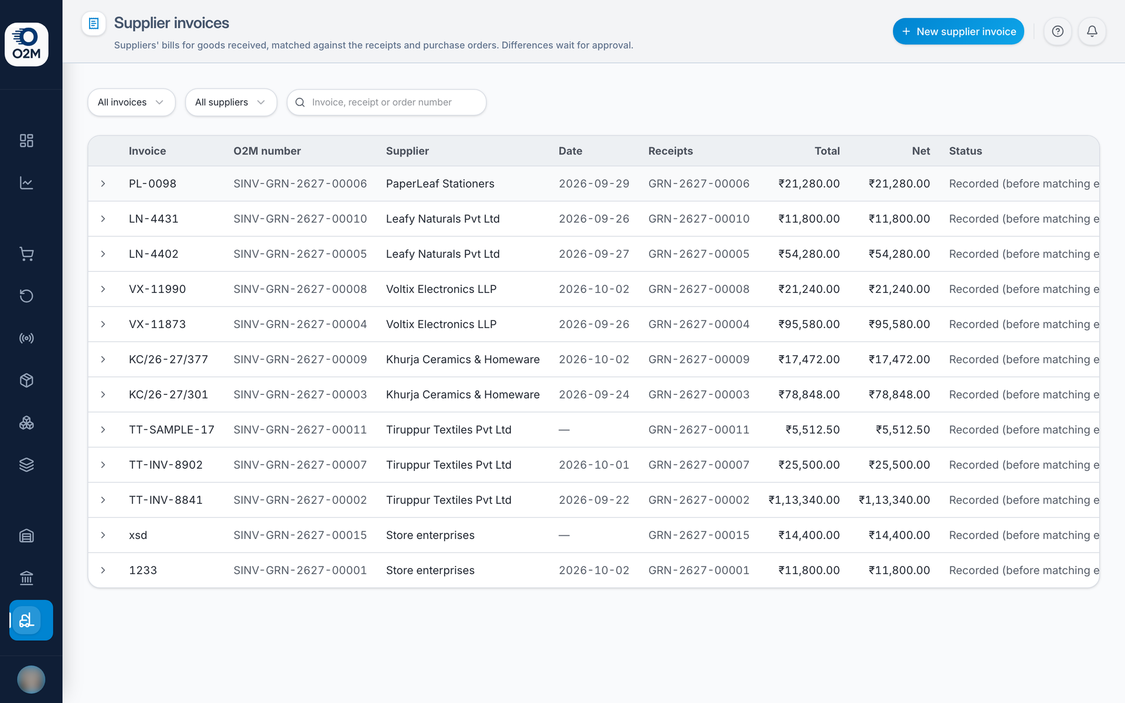Open the returns circular arrow icon

click(x=26, y=296)
